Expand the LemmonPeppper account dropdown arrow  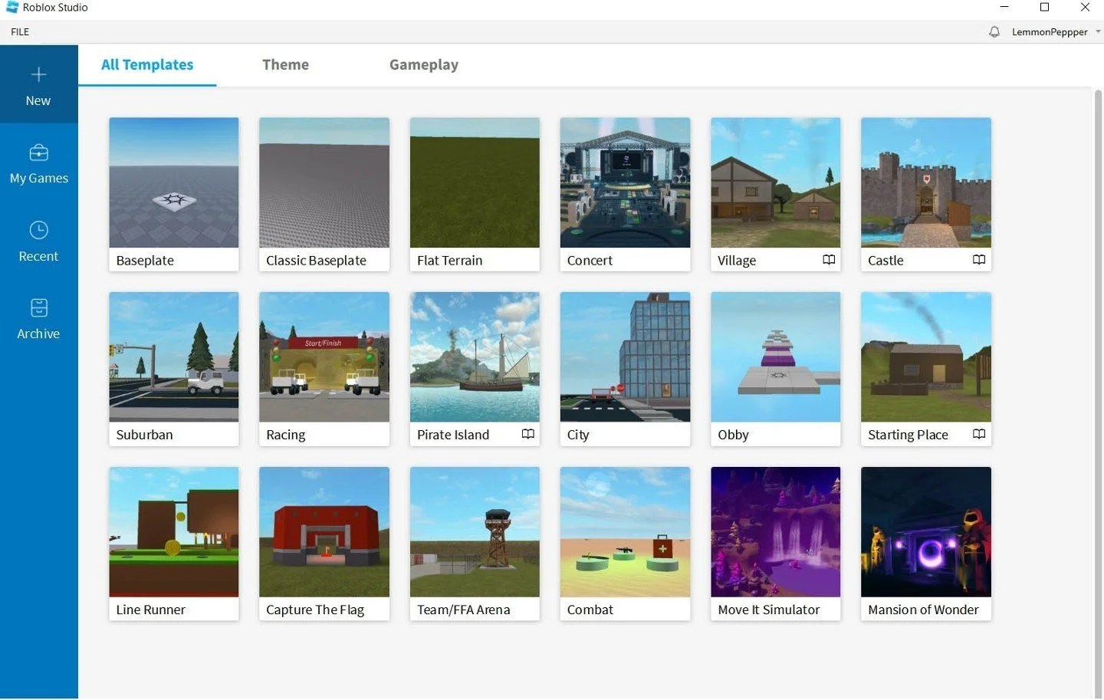coord(1098,31)
